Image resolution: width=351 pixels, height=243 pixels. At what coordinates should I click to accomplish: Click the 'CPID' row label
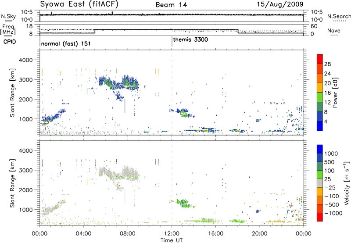pos(10,42)
